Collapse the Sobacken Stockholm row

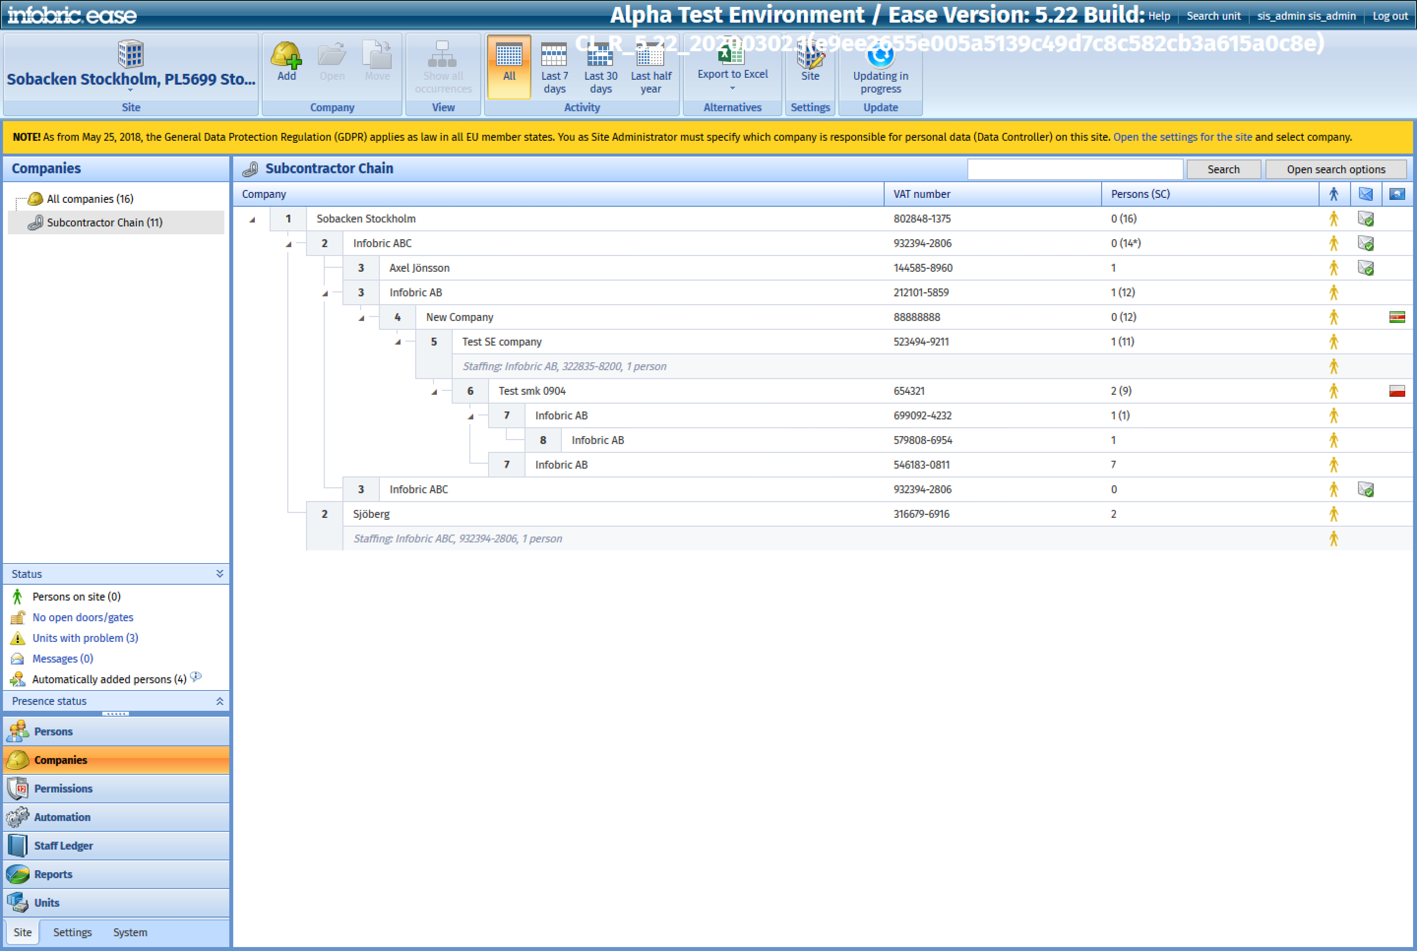coord(252,220)
